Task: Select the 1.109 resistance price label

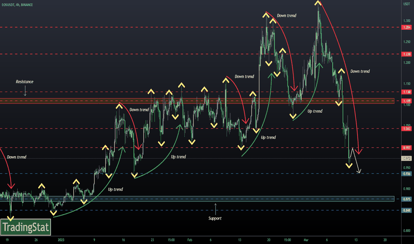Action: click(x=406, y=101)
